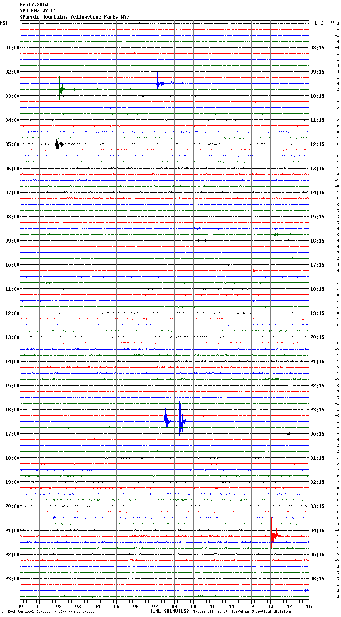Click the minute axis label 04
This screenshot has width=341, height=617.
point(97,606)
